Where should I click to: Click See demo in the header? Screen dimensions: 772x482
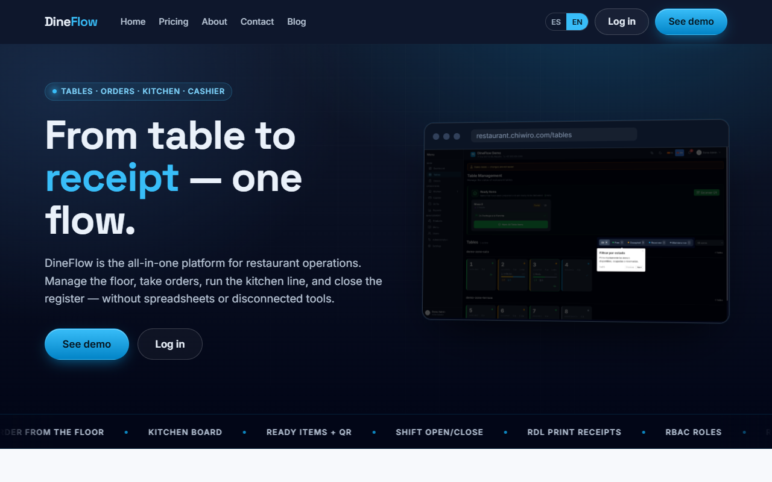pyautogui.click(x=691, y=22)
